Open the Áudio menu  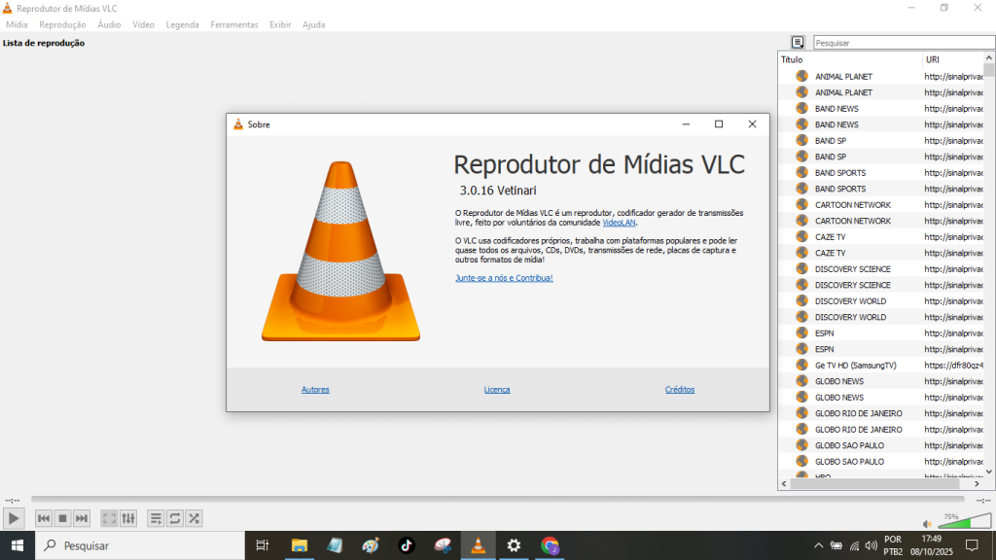coord(109,24)
